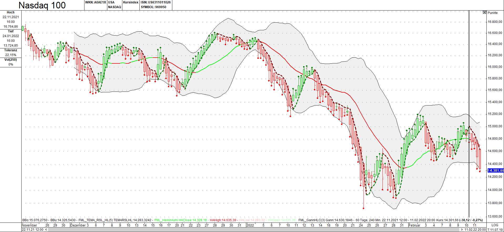
Task: Click the NASDAQ exchange label in the header
Action: coord(114,7)
